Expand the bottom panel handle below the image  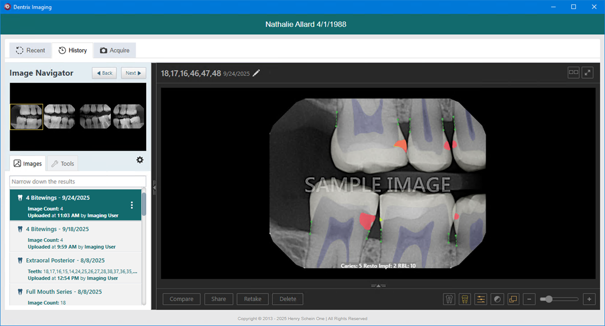coord(378,285)
